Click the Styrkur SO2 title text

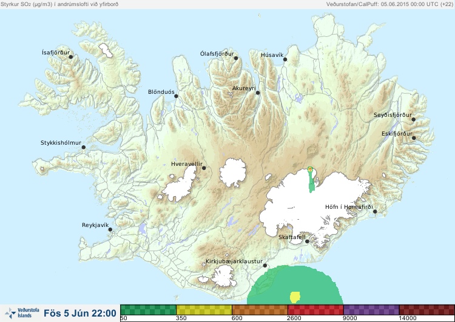(x=59, y=4)
